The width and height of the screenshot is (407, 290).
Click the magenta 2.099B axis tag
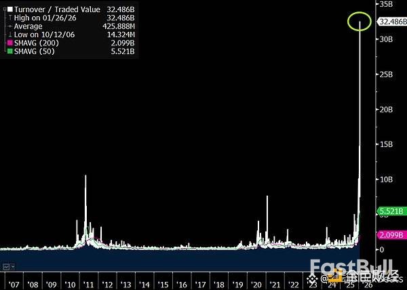(x=391, y=235)
